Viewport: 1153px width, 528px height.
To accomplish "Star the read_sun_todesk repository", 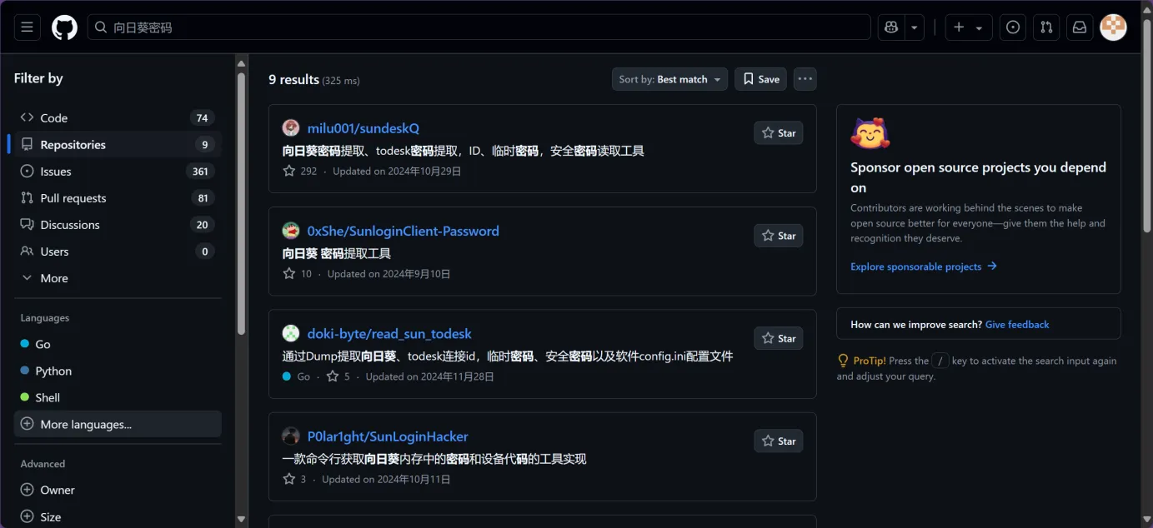I will point(779,338).
